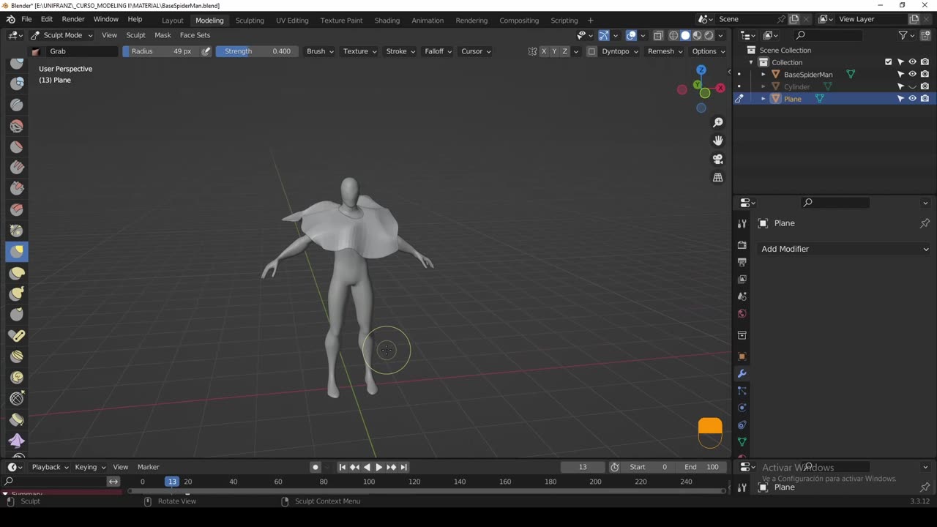Toggle radius pressure sensitivity pen icon

click(206, 51)
